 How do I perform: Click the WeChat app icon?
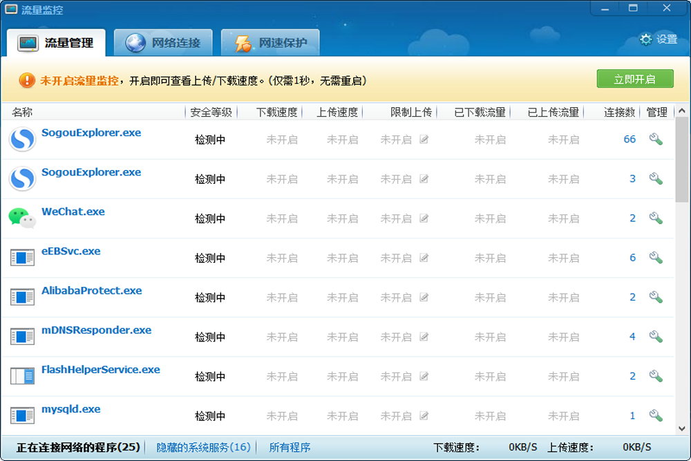[22, 218]
